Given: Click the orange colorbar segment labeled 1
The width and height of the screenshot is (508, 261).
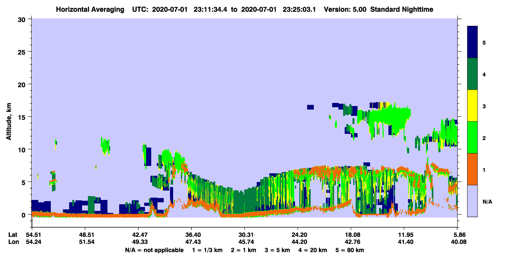Looking at the screenshot, I should click(472, 169).
